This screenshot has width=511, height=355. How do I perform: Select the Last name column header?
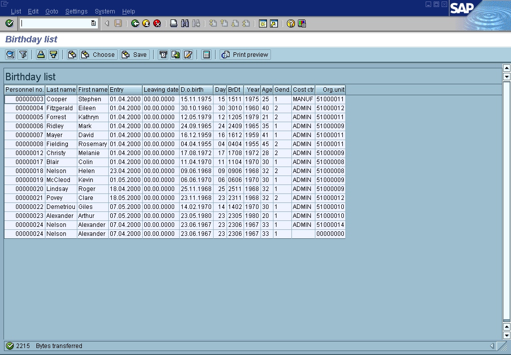tap(61, 90)
